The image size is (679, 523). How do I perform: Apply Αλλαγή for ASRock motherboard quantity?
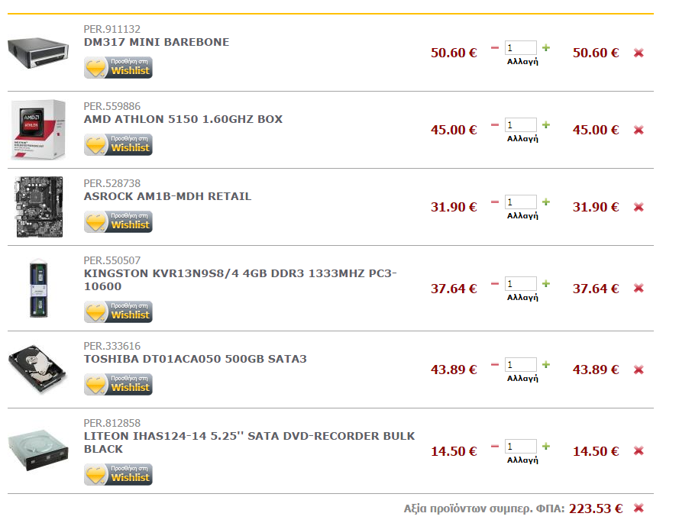coord(522,215)
